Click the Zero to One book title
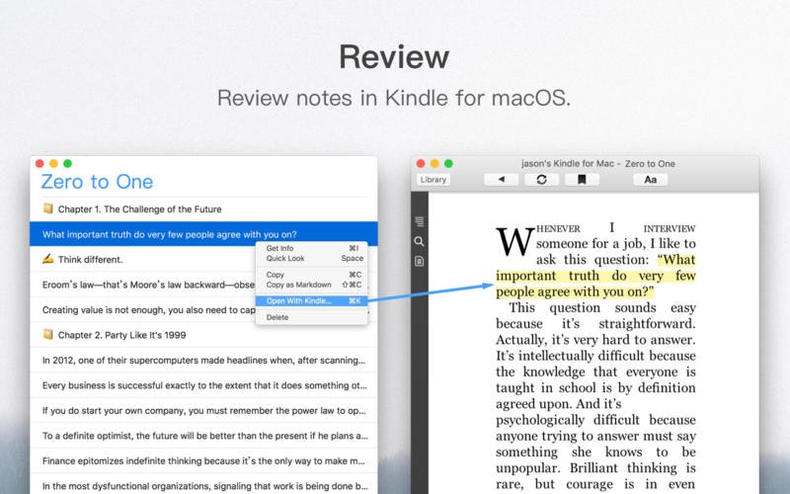Viewport: 790px width, 494px height. click(97, 182)
